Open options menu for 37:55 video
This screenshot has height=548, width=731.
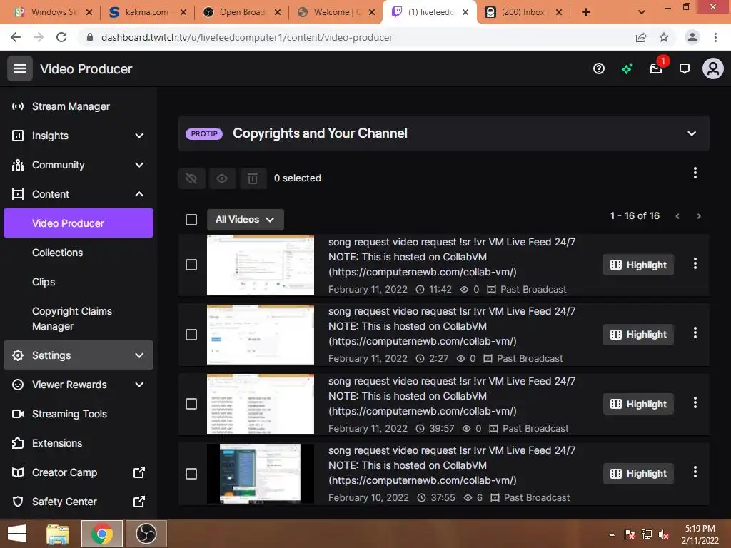(x=695, y=472)
